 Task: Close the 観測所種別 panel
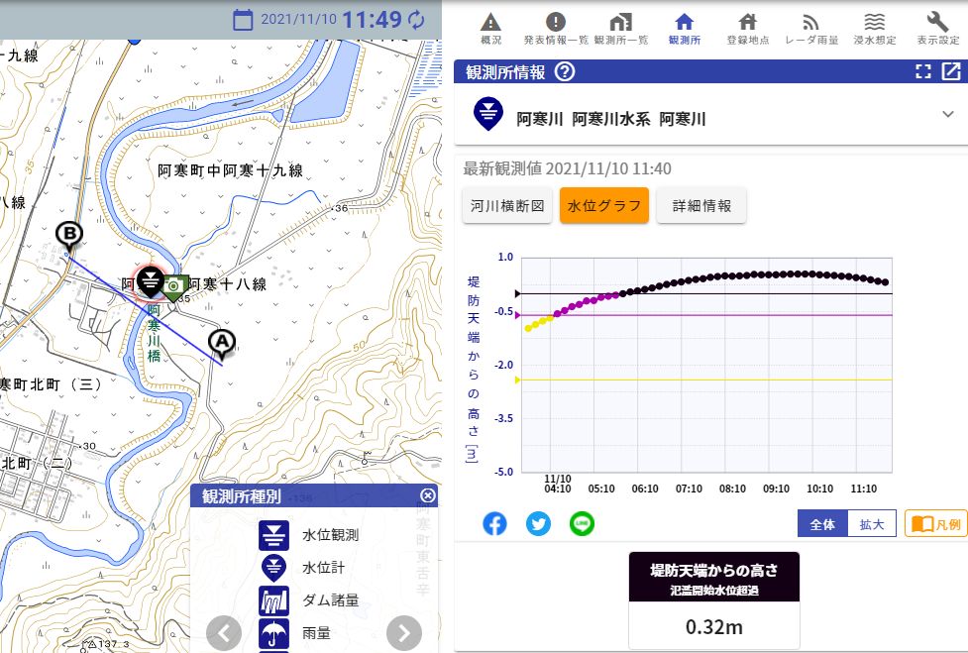427,495
